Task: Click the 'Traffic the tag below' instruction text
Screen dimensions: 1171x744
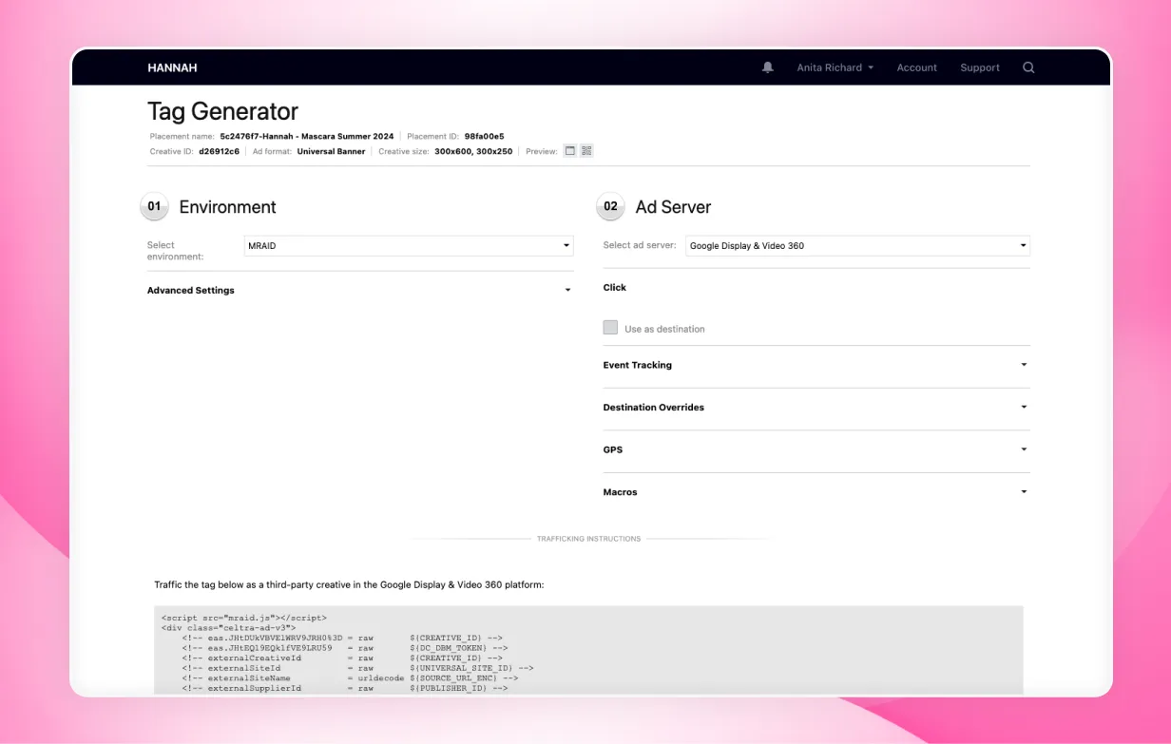Action: (349, 585)
